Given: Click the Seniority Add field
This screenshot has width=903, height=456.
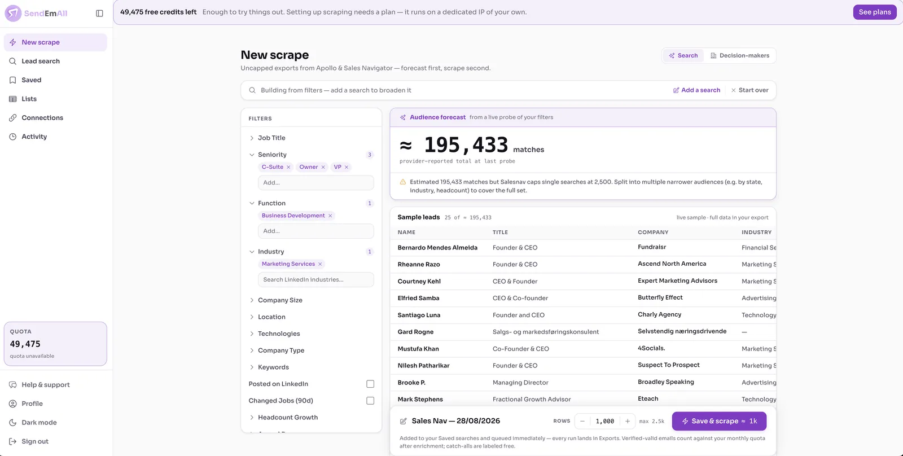Looking at the screenshot, I should click(315, 183).
